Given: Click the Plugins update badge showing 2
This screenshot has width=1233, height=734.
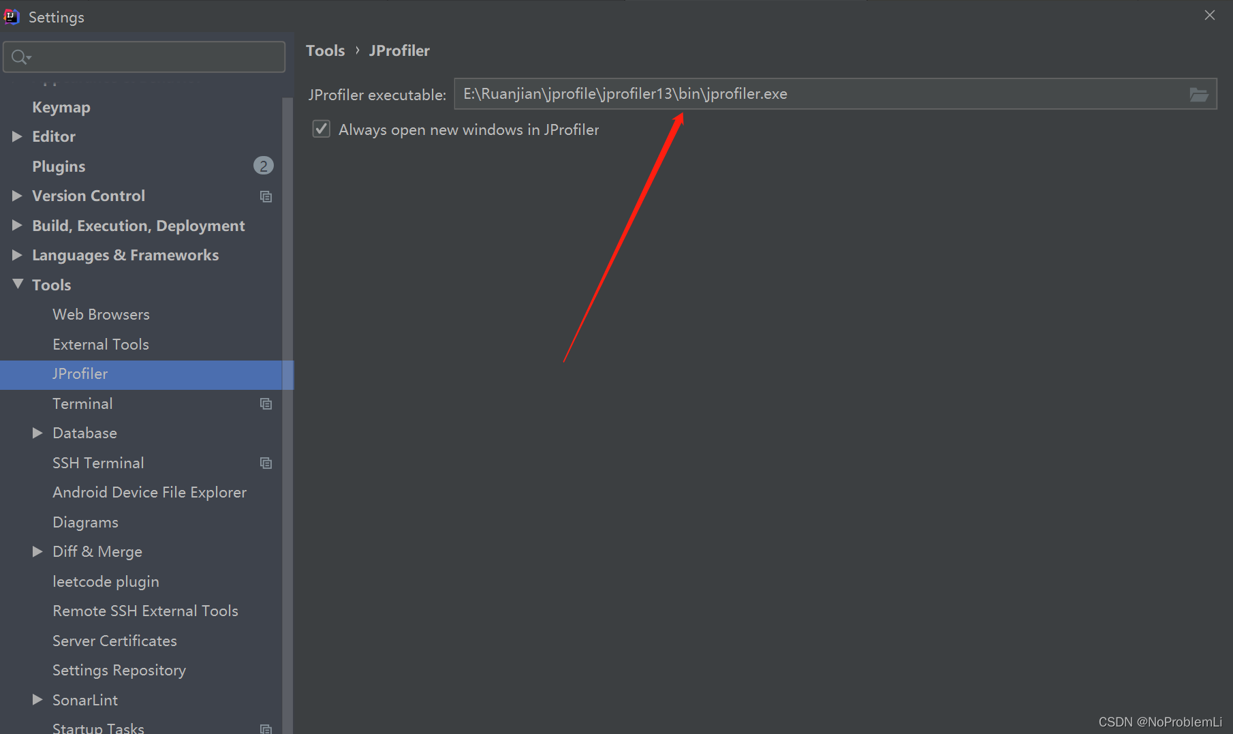Looking at the screenshot, I should coord(263,166).
